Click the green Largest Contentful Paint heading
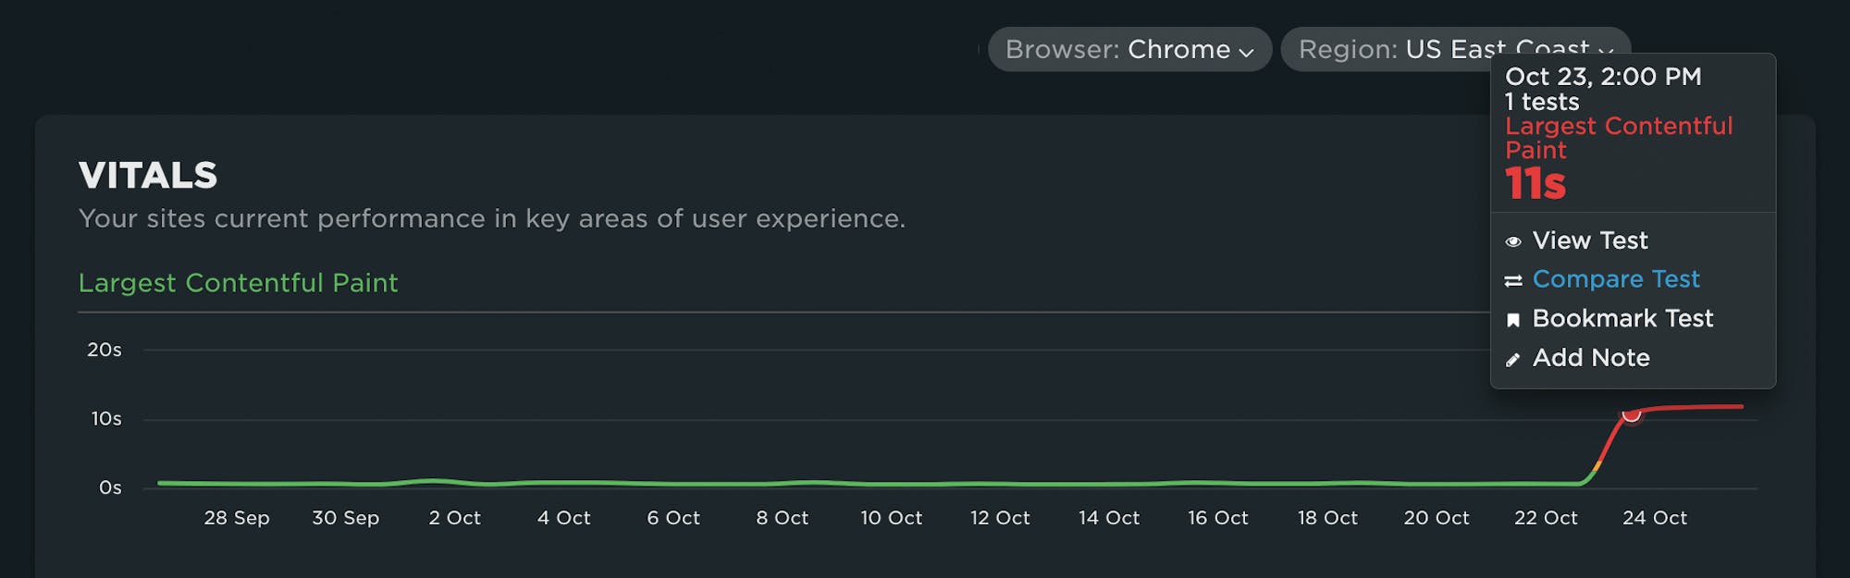The height and width of the screenshot is (578, 1850). pos(238,283)
